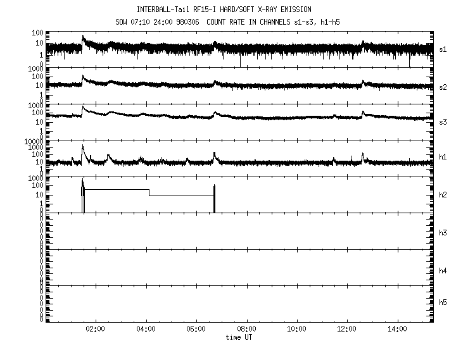Click the 04:00 time axis tick label

click(146, 330)
